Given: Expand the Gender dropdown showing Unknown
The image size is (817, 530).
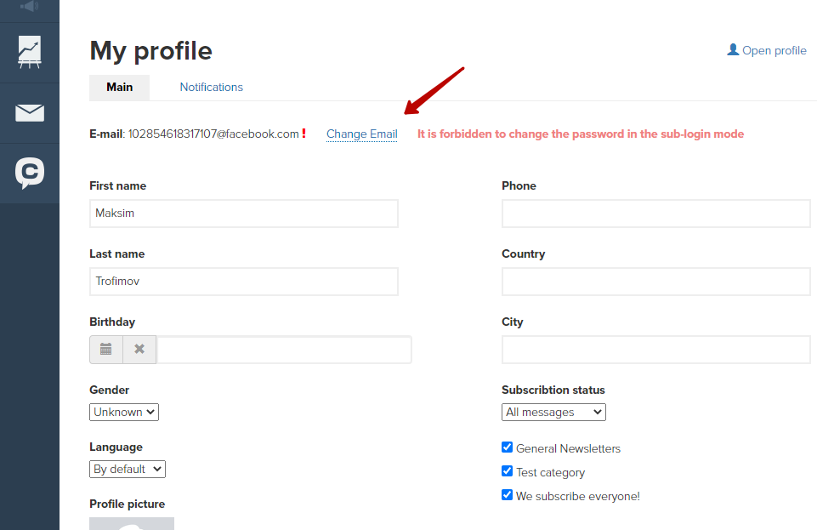Looking at the screenshot, I should tap(124, 413).
